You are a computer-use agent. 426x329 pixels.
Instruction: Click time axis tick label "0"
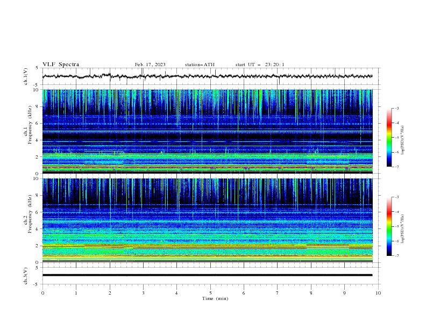pos(42,293)
